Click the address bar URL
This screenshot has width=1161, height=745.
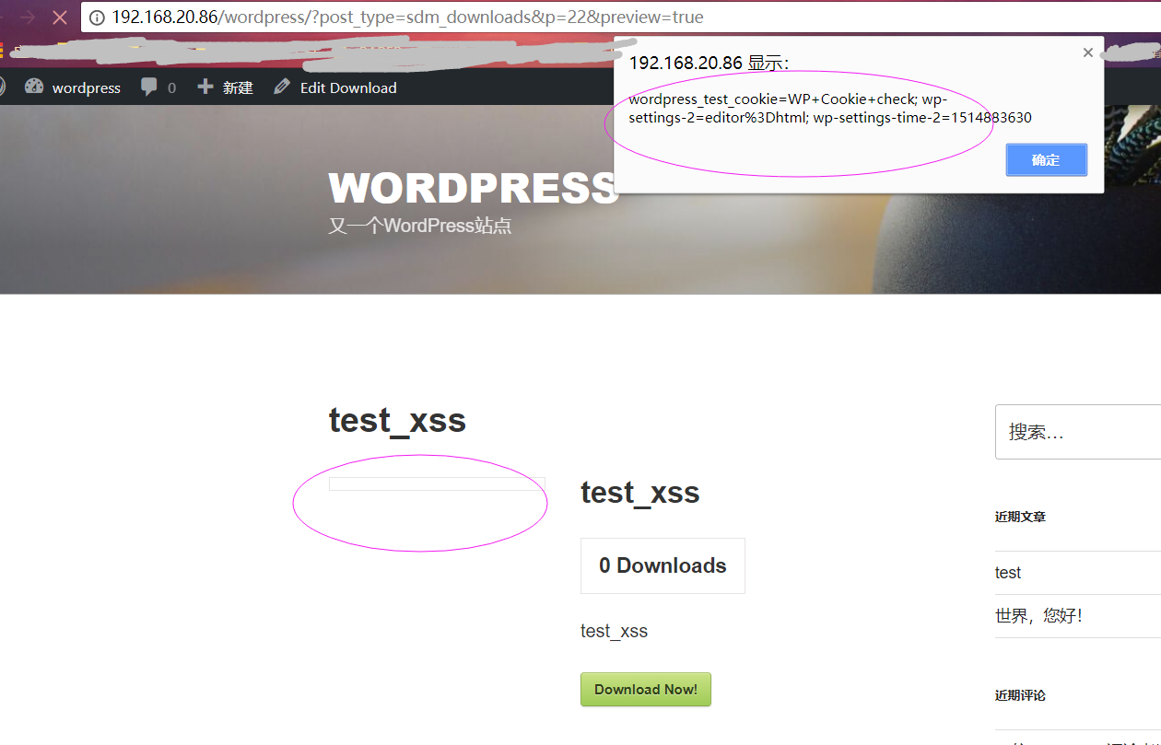click(407, 17)
